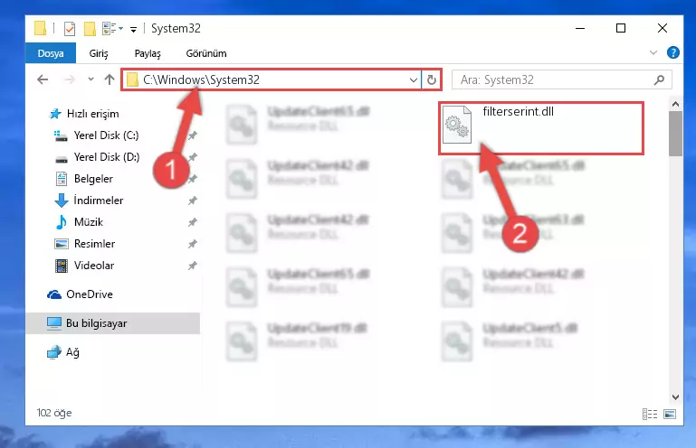Open the recent locations dropdown arrow

coord(91,79)
